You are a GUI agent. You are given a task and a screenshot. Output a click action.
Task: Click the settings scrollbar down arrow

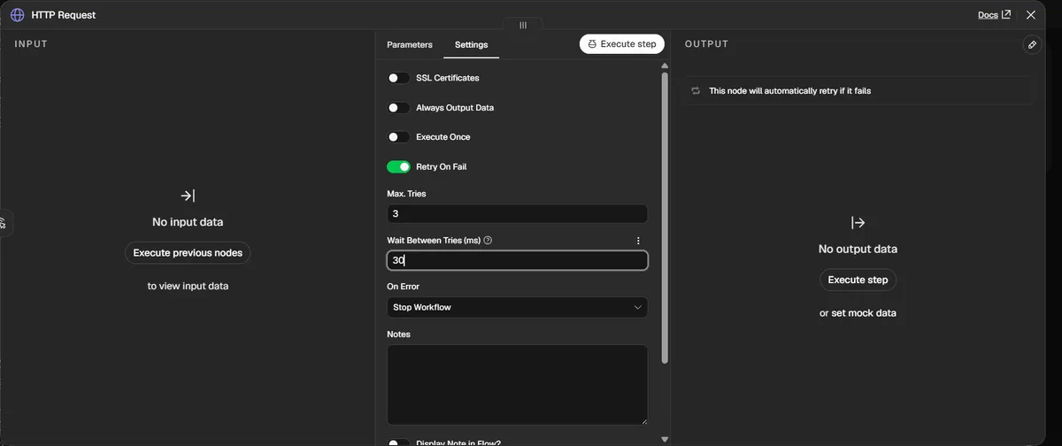[x=665, y=439]
